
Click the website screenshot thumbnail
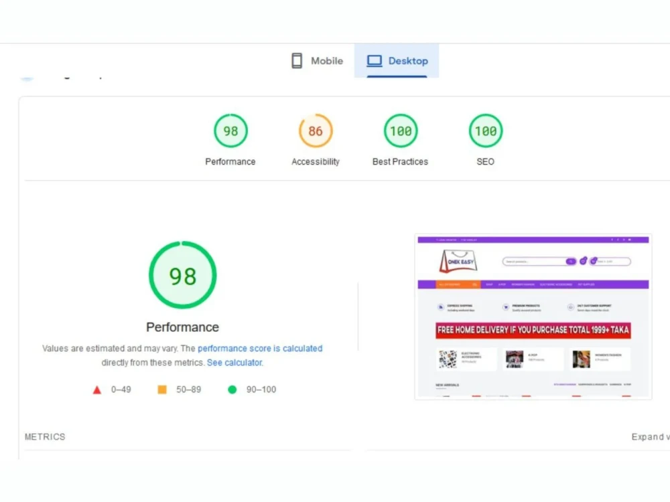click(533, 317)
